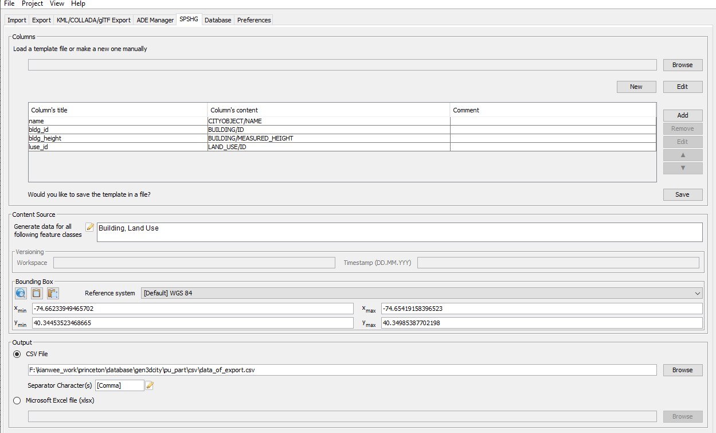Click the copy bounding box icon

37,293
